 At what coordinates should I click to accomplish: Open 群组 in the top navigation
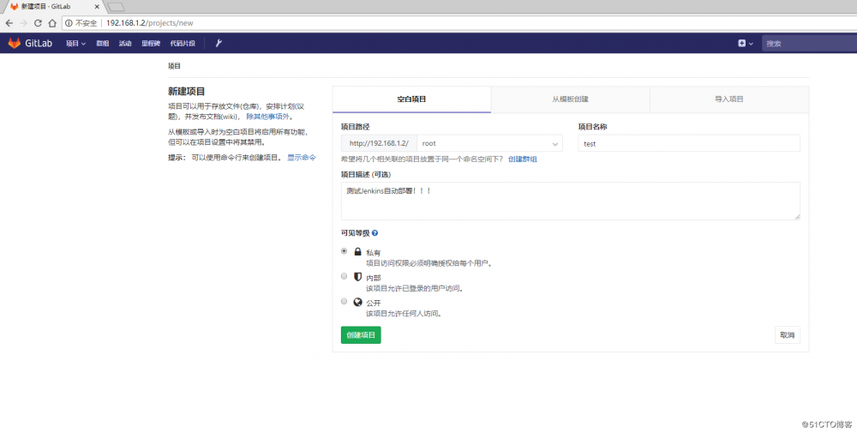pos(103,43)
